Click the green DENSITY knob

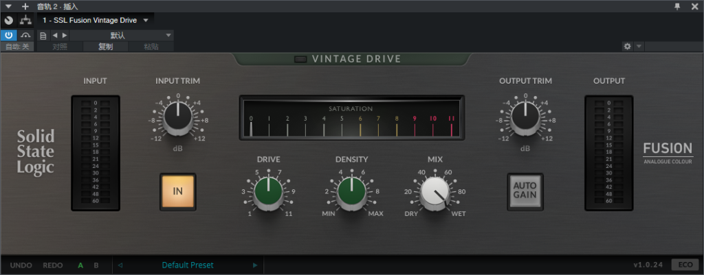pyautogui.click(x=352, y=193)
